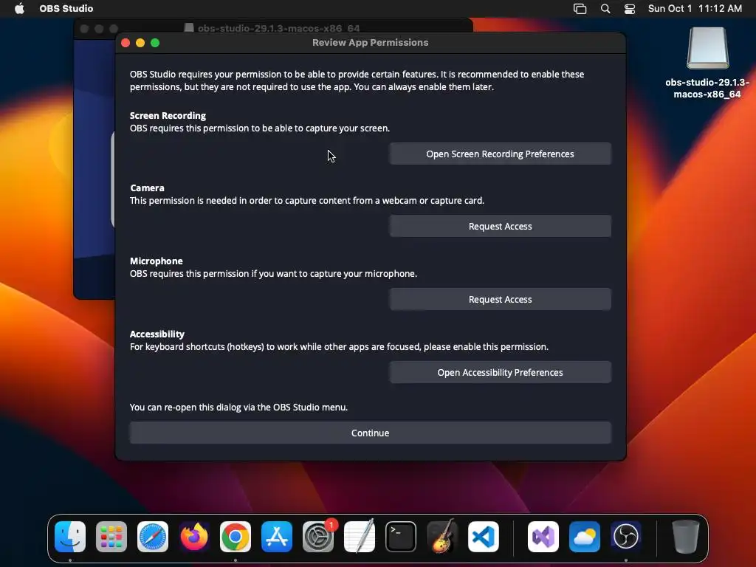This screenshot has height=567, width=756.
Task: Open Accessibility Preferences button
Action: pos(500,372)
